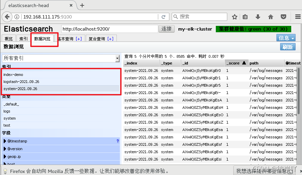Open row with id AXwilQ0ZSyMBkoKgiEsH
The height and width of the screenshot is (175, 302).
tap(210, 107)
